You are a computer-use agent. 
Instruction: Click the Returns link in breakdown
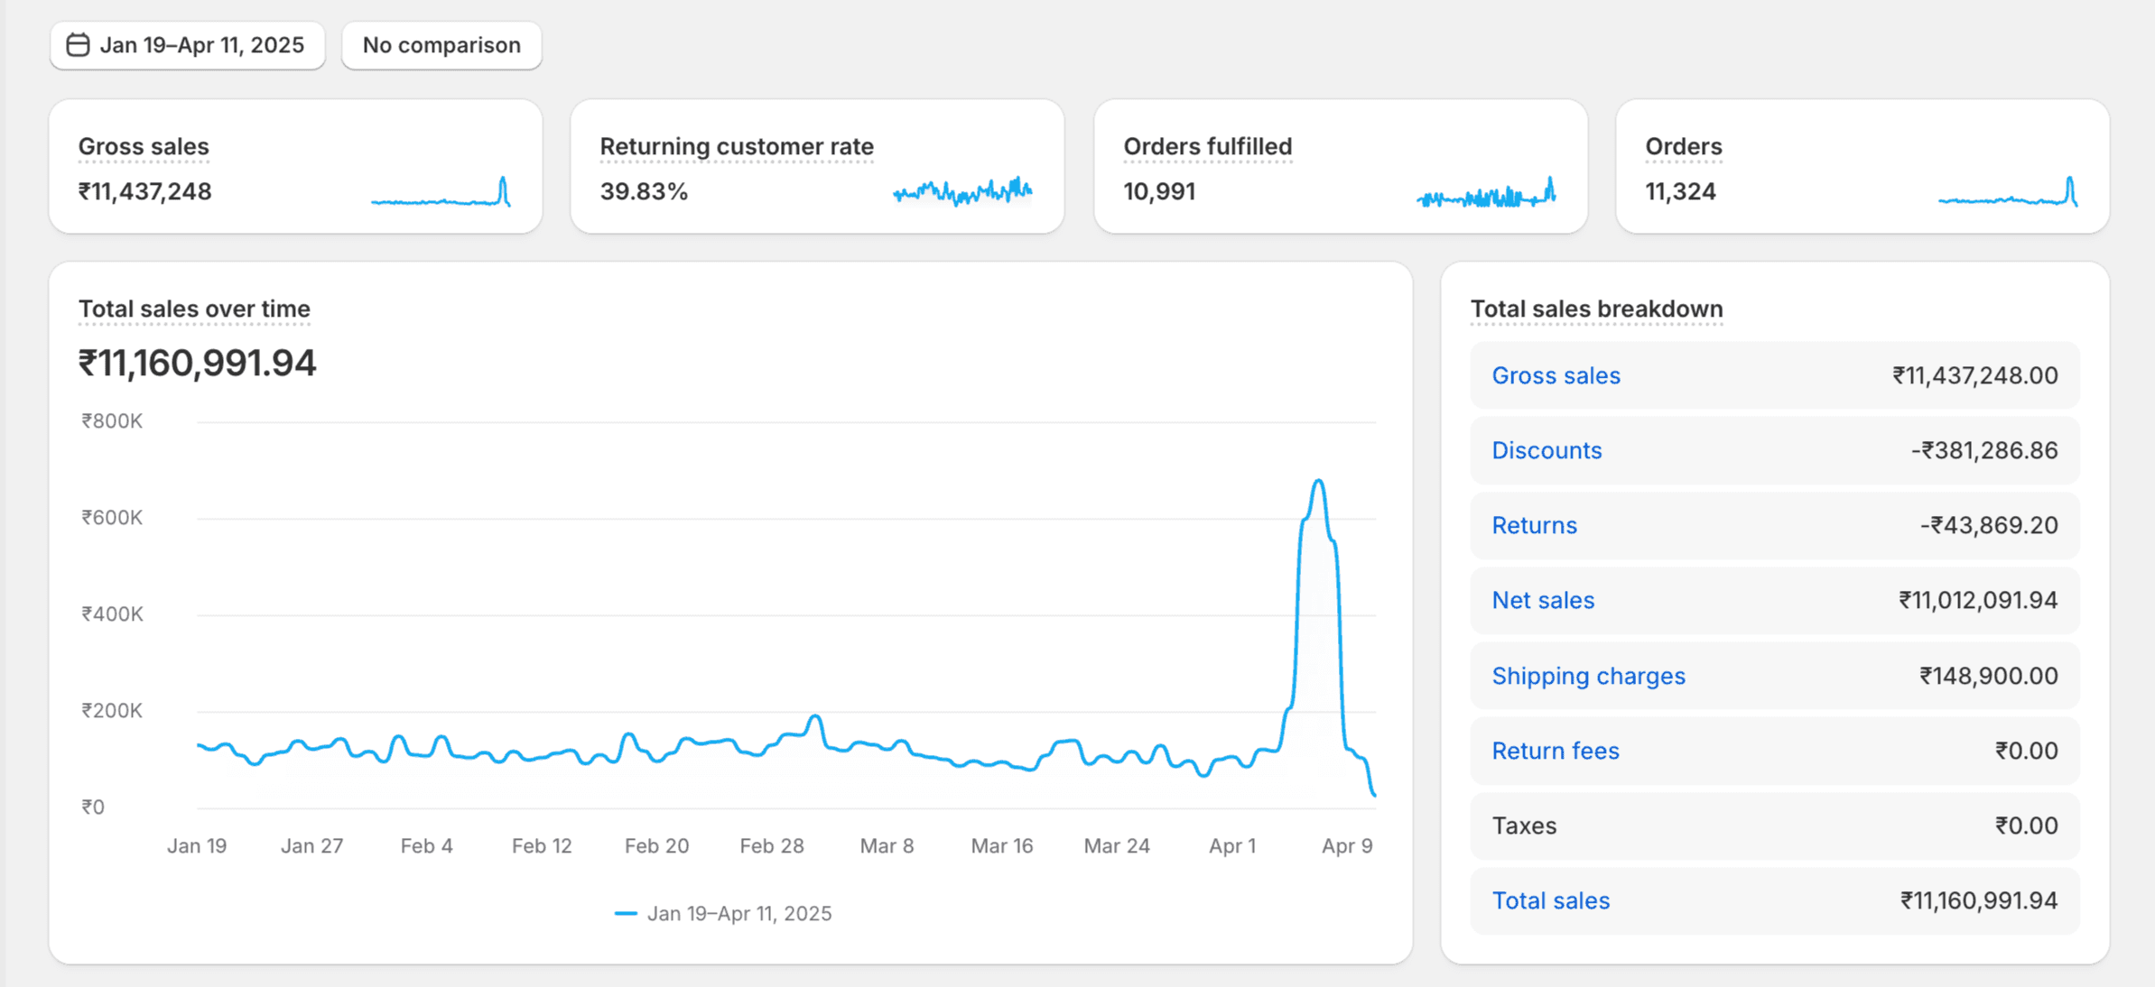coord(1534,525)
